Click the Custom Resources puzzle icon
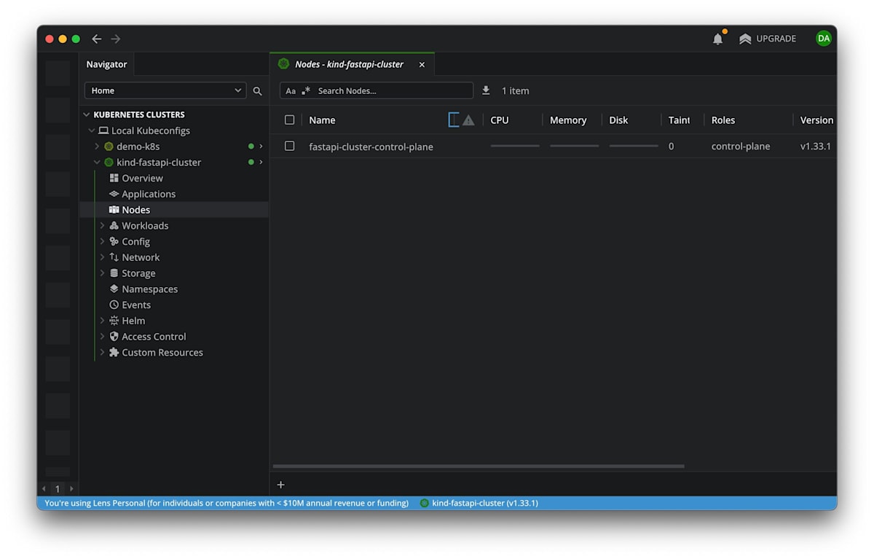874x559 pixels. [x=114, y=352]
